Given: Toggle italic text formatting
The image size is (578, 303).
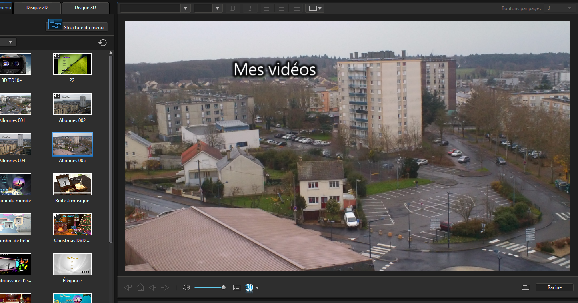Looking at the screenshot, I should point(250,8).
